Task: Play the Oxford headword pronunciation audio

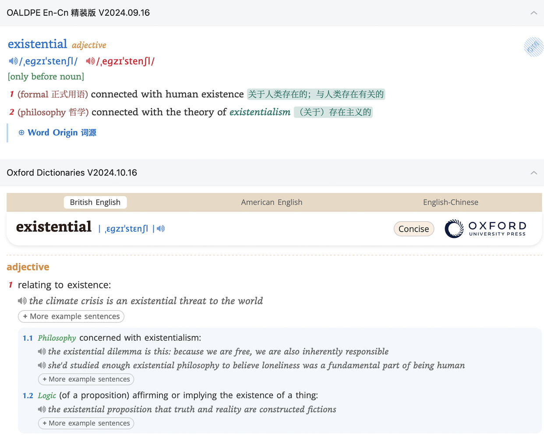Action: pos(160,228)
